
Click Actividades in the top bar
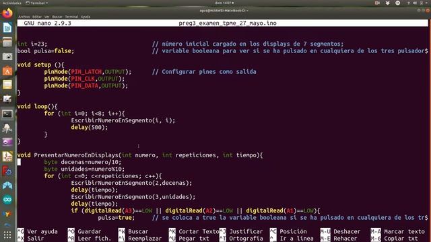12,3
